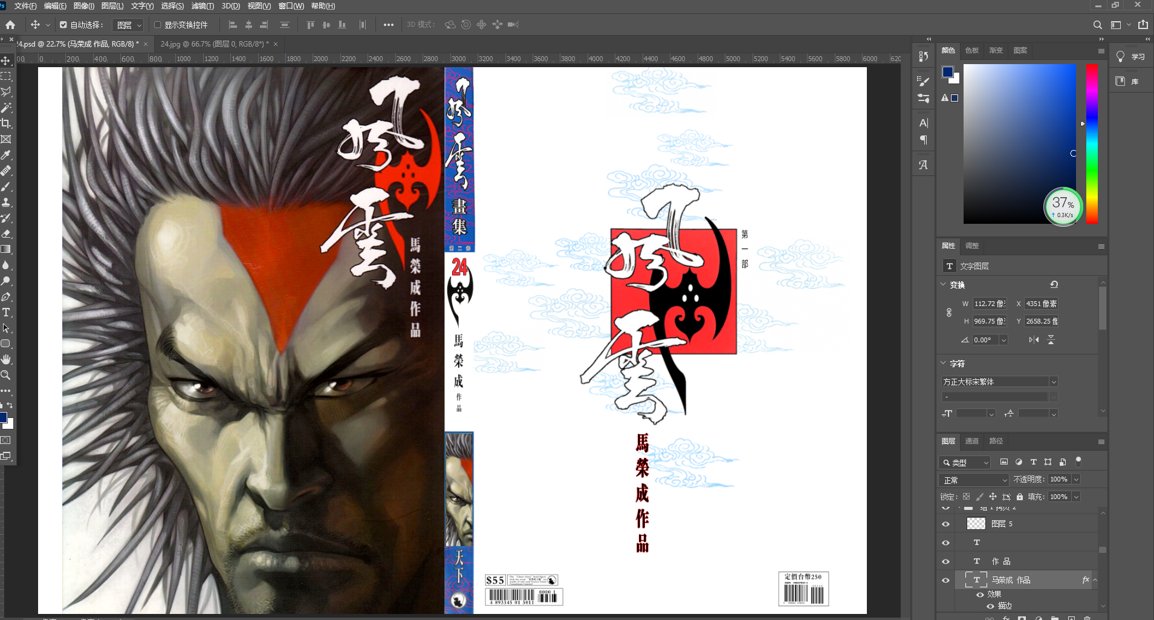Hide the 作 品 text layer
Image resolution: width=1154 pixels, height=620 pixels.
tap(946, 562)
